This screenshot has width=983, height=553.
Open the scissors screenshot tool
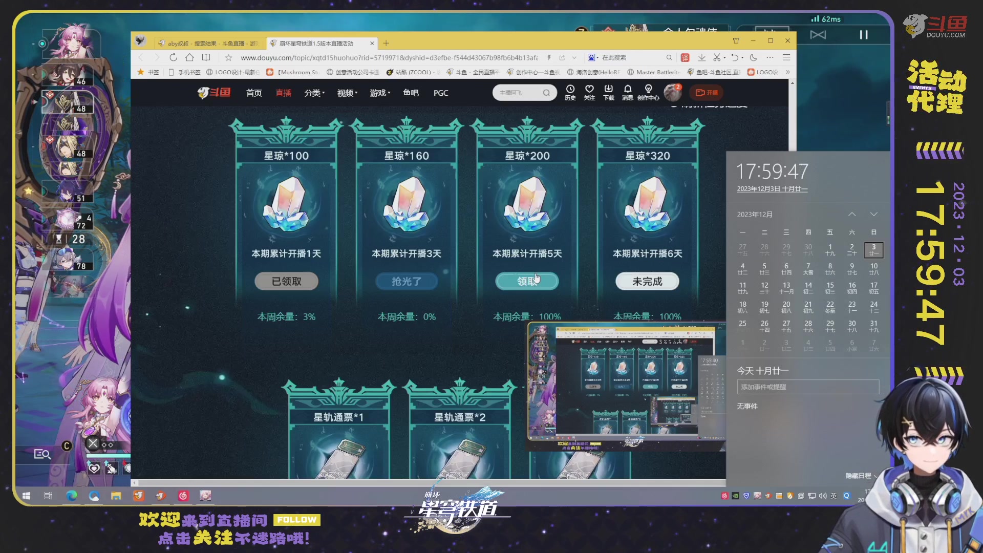[x=717, y=57]
